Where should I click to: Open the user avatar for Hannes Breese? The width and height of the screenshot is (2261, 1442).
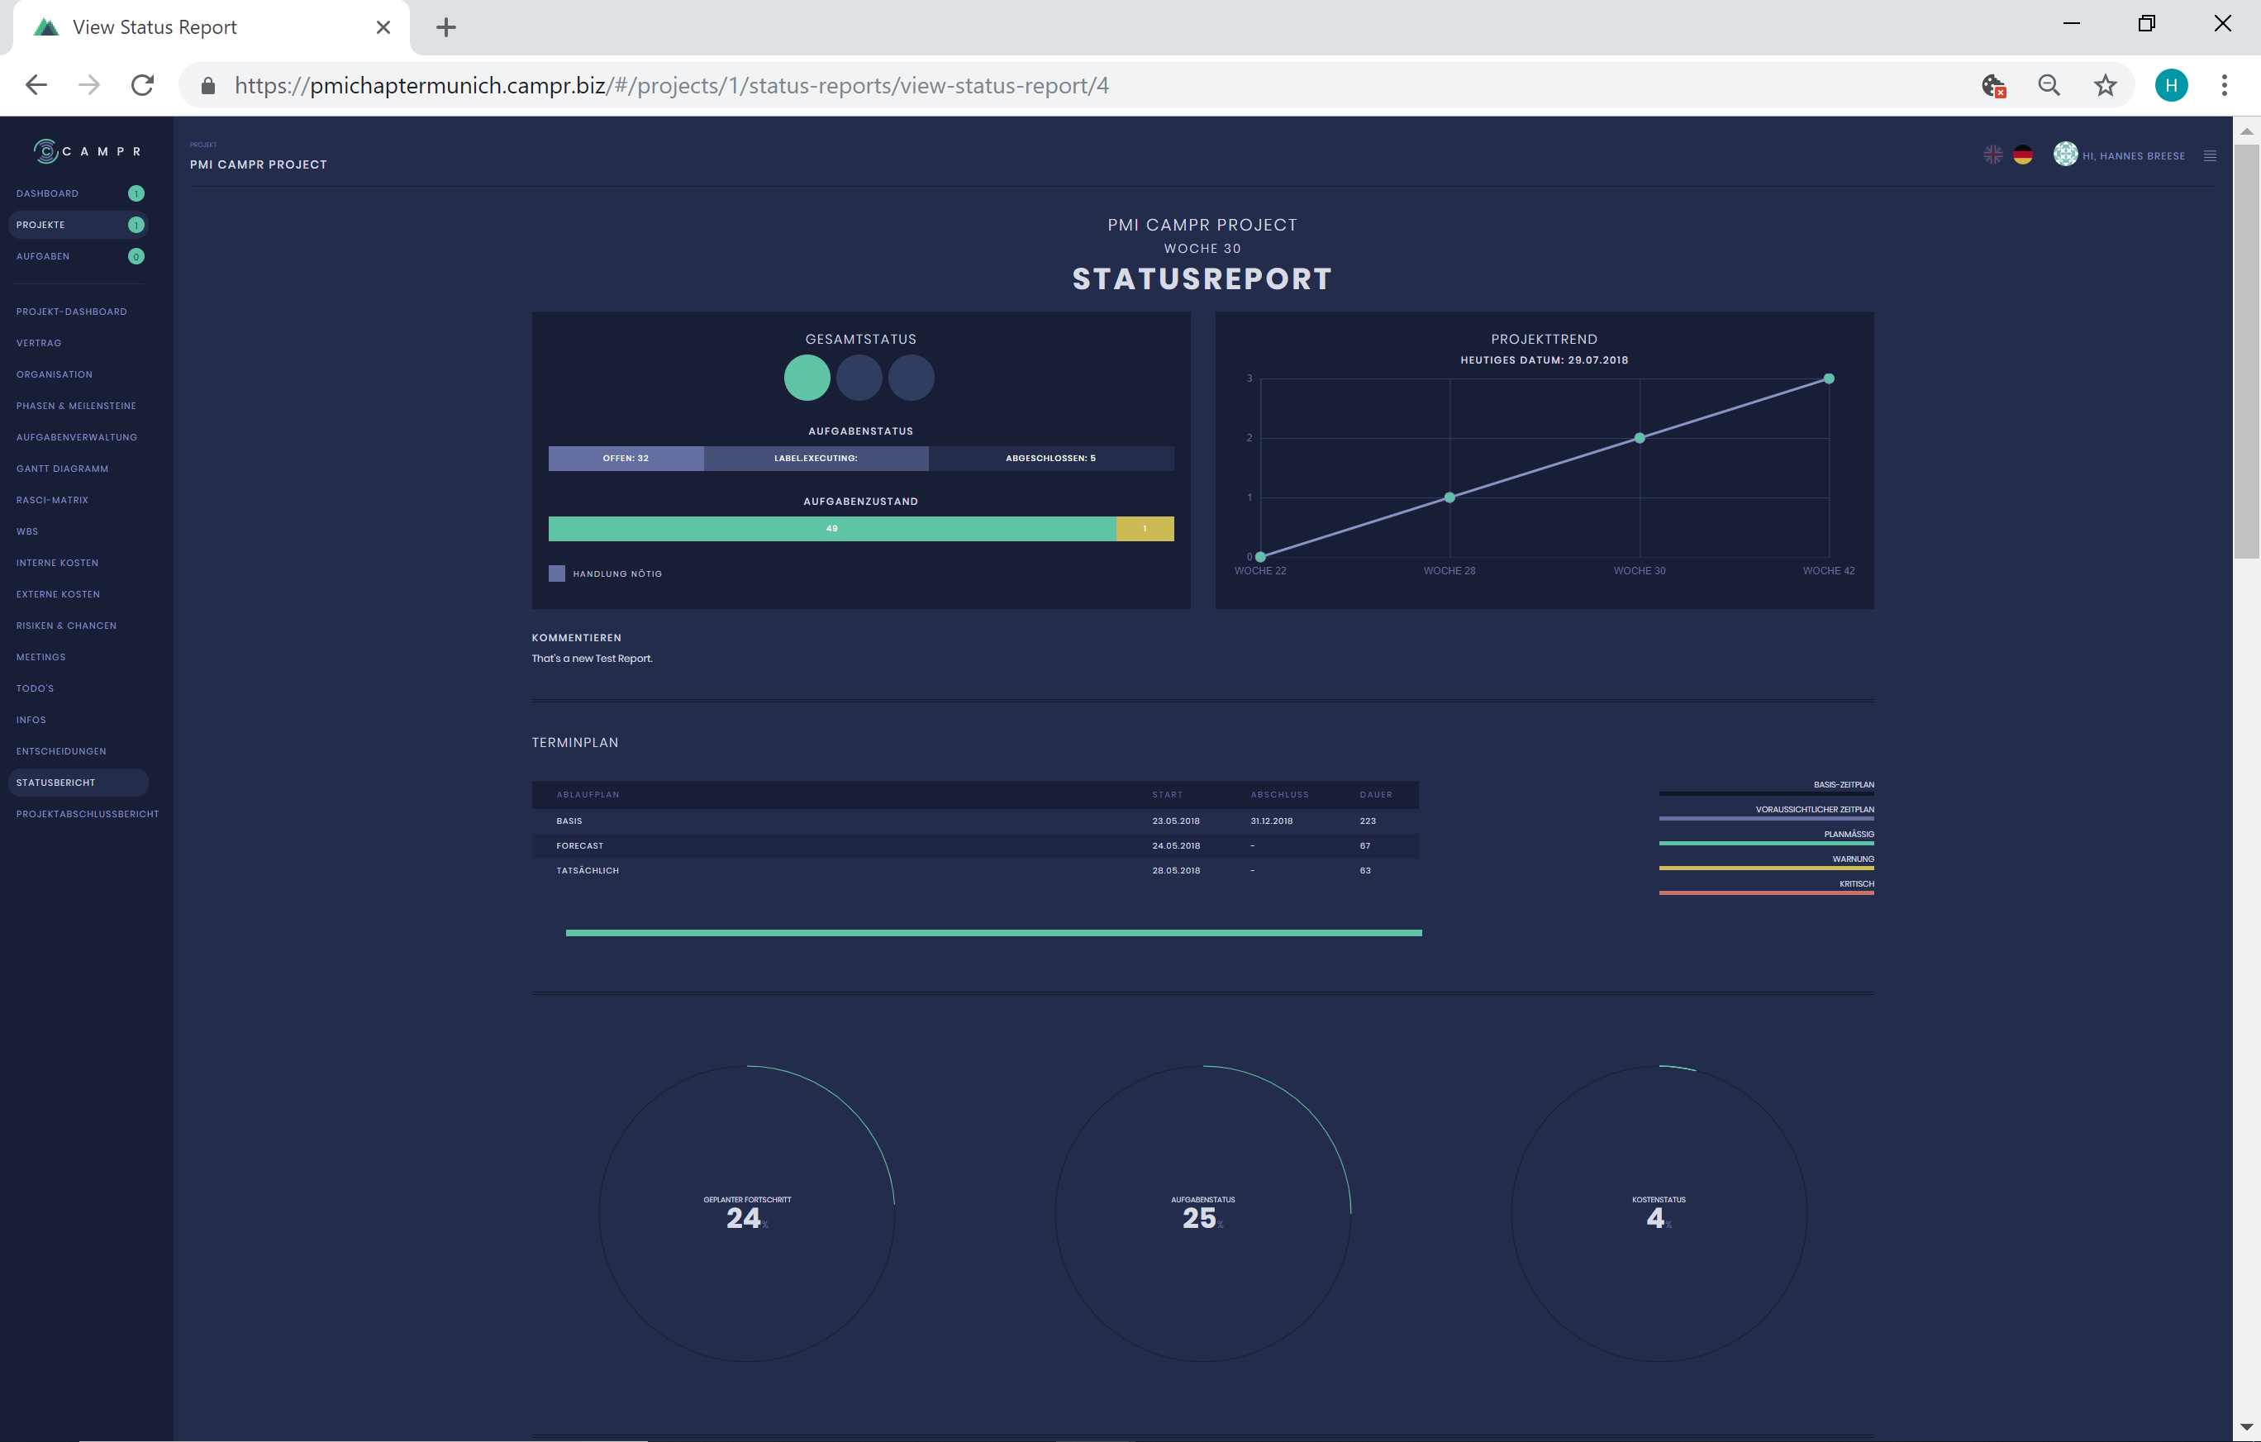pyautogui.click(x=2065, y=154)
